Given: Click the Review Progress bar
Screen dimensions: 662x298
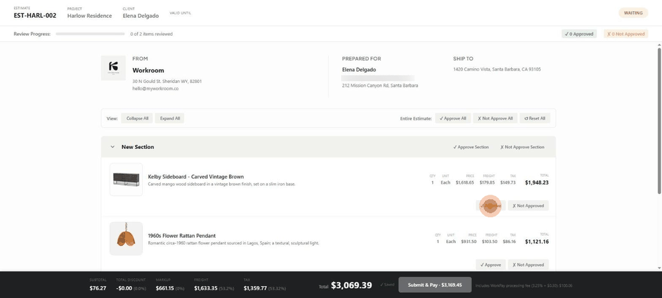Looking at the screenshot, I should pyautogui.click(x=90, y=34).
